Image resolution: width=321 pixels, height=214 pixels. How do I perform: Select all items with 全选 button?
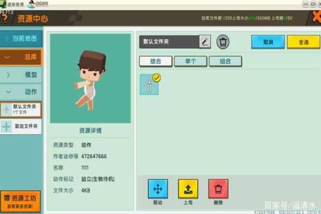click(303, 42)
